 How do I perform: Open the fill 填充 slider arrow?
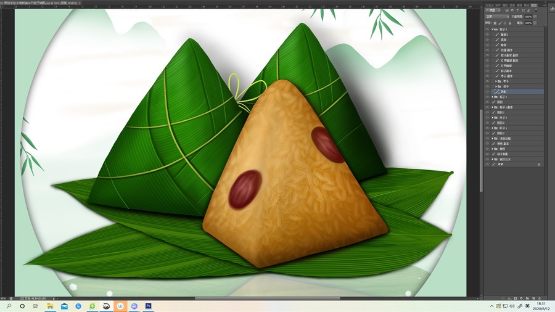click(535, 23)
